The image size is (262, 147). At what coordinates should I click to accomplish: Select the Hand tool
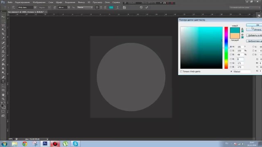click(3, 95)
